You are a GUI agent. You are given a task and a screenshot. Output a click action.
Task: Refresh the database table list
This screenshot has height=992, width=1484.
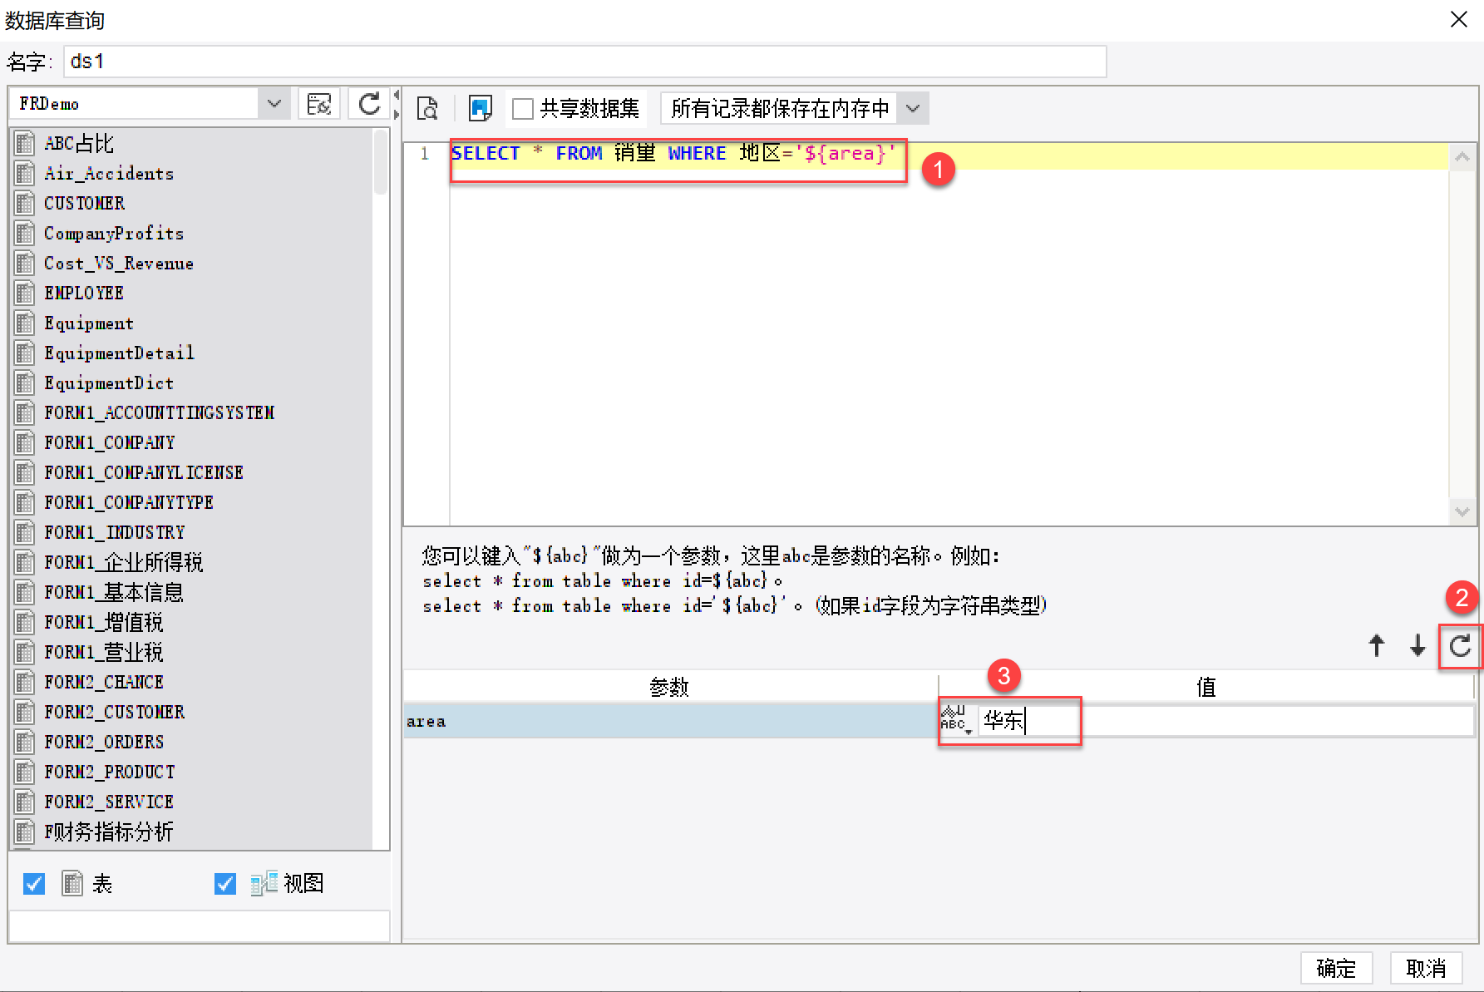click(369, 104)
